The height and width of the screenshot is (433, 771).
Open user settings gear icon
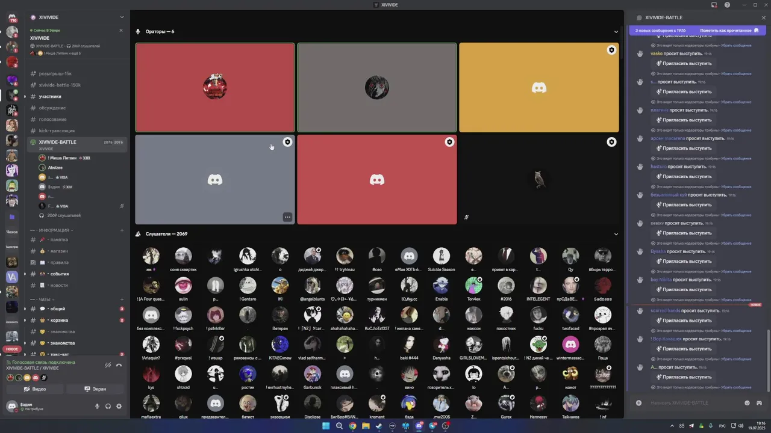click(119, 406)
